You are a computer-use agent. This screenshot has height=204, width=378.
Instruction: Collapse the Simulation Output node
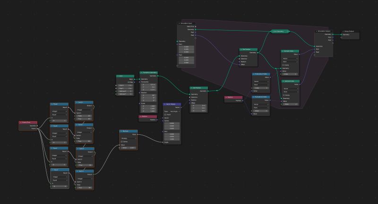316,31
